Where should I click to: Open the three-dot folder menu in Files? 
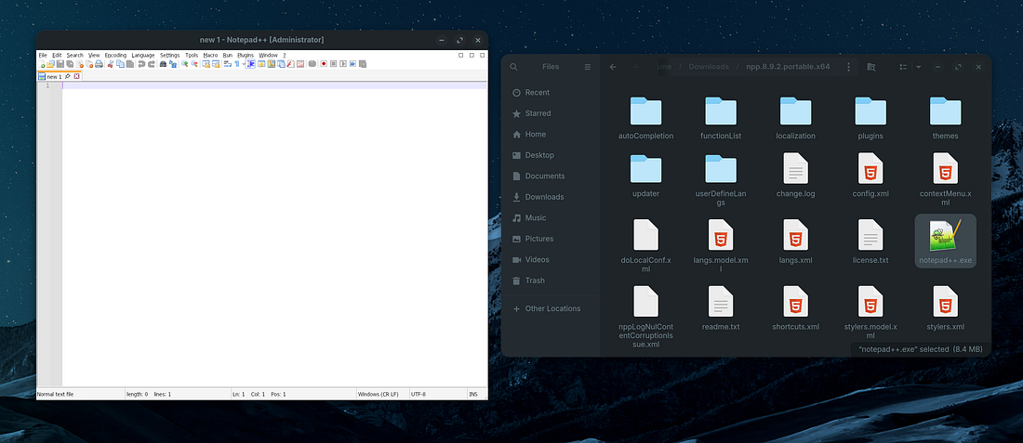(x=848, y=67)
